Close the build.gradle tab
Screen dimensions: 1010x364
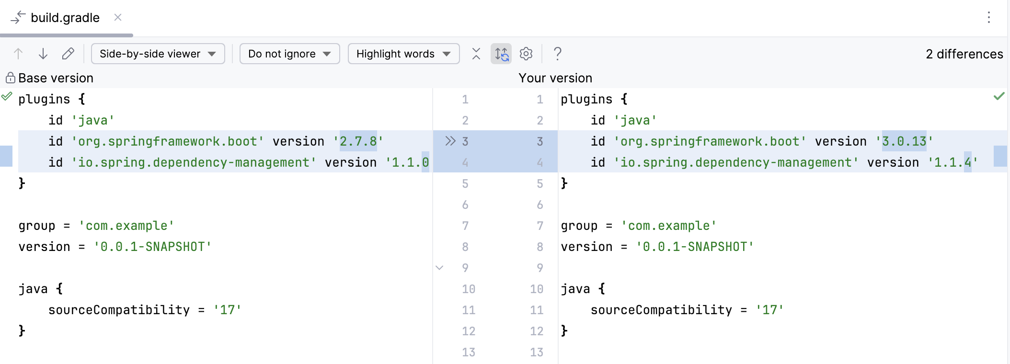118,18
